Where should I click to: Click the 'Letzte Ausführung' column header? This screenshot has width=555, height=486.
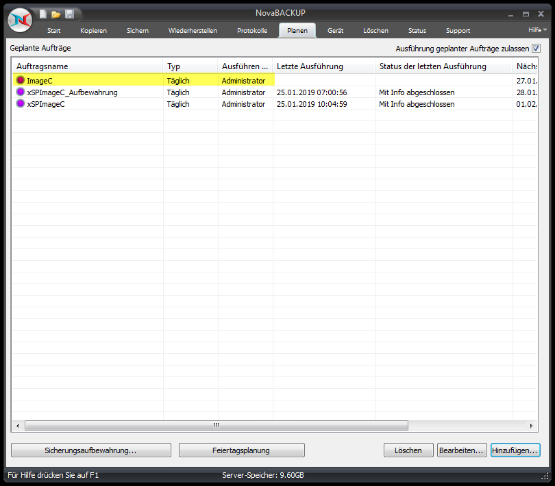tap(324, 66)
